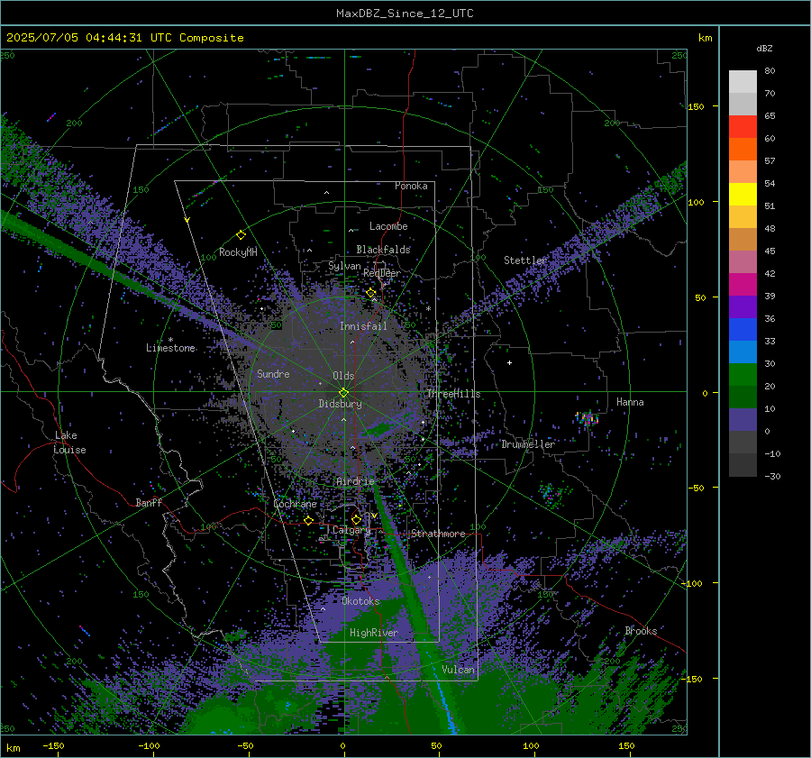Image resolution: width=811 pixels, height=758 pixels.
Task: Click the Sundre city label
Action: pyautogui.click(x=273, y=373)
